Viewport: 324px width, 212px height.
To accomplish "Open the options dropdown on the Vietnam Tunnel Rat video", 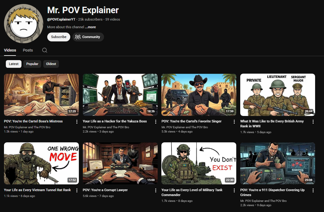I will point(76,190).
